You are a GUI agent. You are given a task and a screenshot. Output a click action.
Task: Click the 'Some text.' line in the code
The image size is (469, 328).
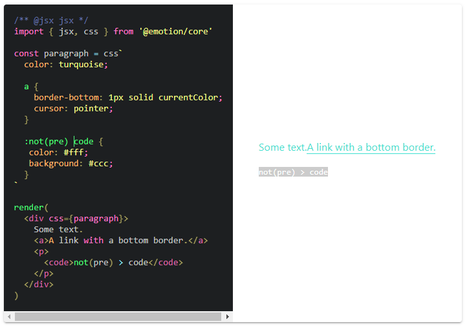click(x=58, y=230)
